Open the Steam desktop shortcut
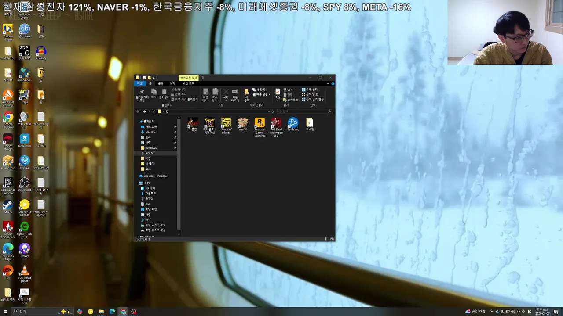The width and height of the screenshot is (563, 316). pyautogui.click(x=8, y=207)
